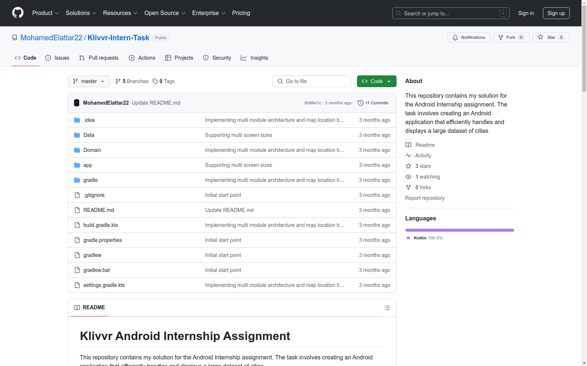Click the Search or jump to field
The width and height of the screenshot is (587, 366).
(451, 13)
